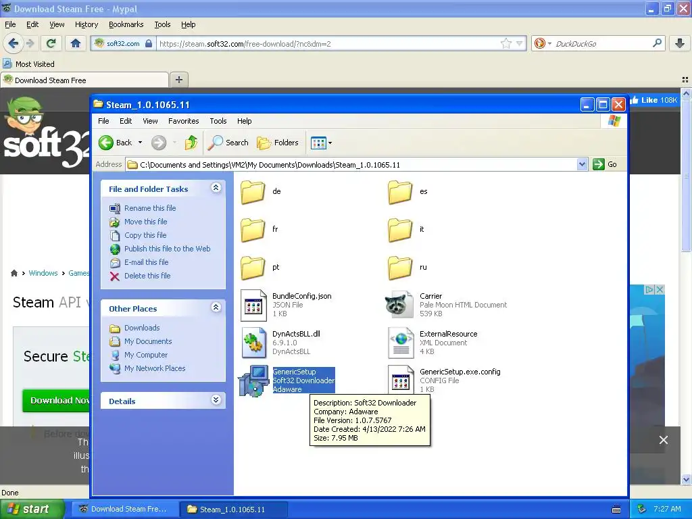This screenshot has height=519, width=692.
Task: Open a new Mypal tab
Action: [x=178, y=80]
